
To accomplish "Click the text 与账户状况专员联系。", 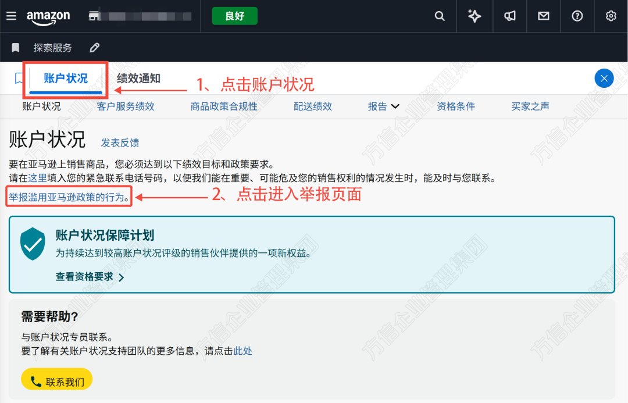I will coord(67,337).
